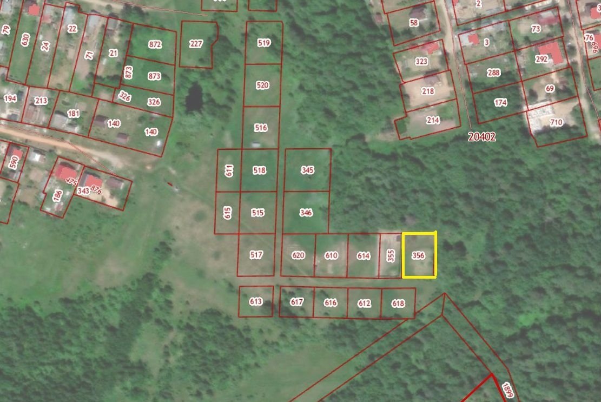
Task: Select the parcel labeled 610
Action: tap(331, 255)
